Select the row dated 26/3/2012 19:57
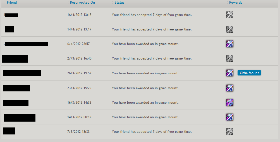Screen dimensions: 280x142 pyautogui.click(x=79, y=73)
